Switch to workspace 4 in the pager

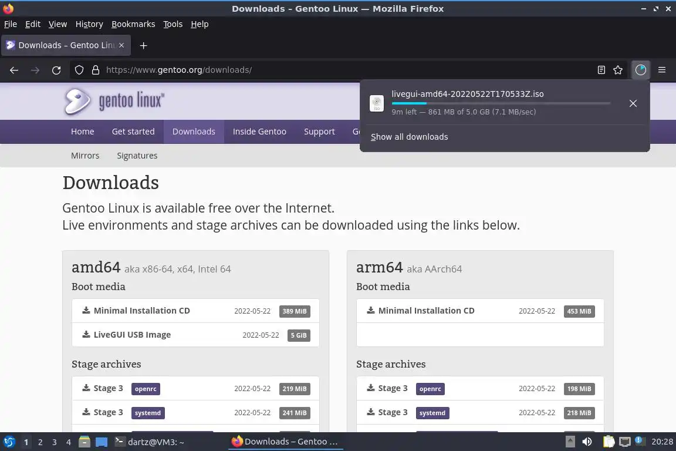point(69,442)
